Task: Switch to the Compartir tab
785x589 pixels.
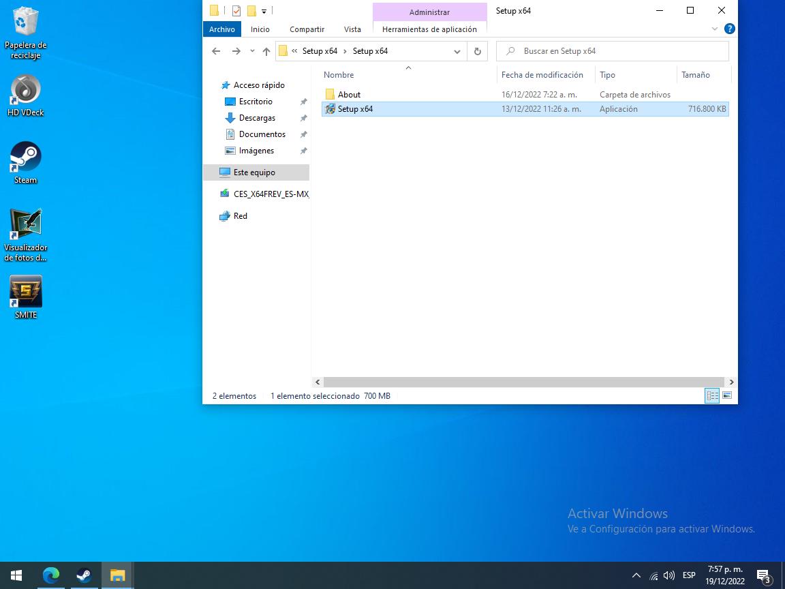Action: pos(307,29)
